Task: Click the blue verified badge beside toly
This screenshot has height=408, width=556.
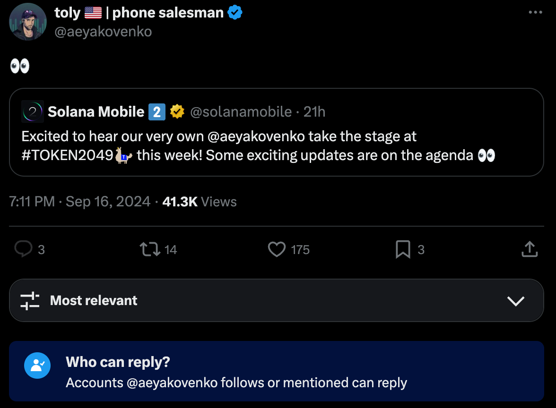Action: click(x=235, y=13)
